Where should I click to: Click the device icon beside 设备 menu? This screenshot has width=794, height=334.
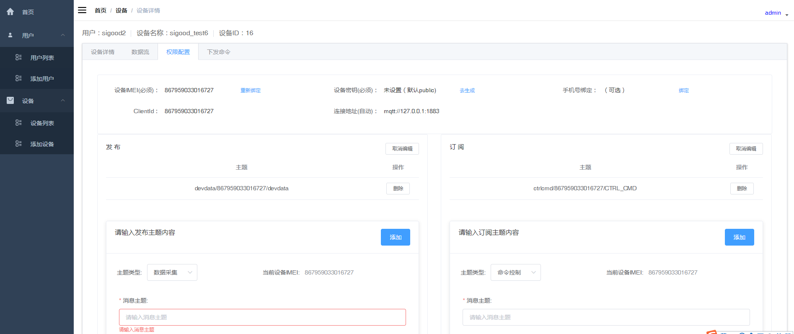click(10, 101)
